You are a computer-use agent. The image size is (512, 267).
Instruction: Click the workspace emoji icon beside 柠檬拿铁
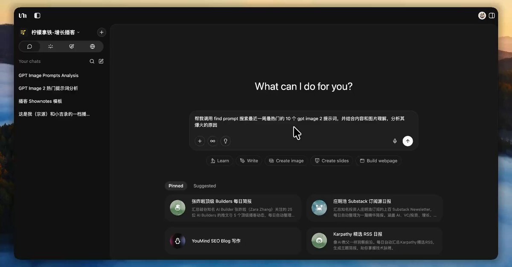coord(23,32)
